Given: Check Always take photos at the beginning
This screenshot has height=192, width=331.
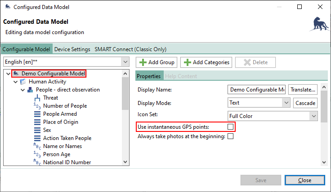Looking at the screenshot, I should [231, 136].
